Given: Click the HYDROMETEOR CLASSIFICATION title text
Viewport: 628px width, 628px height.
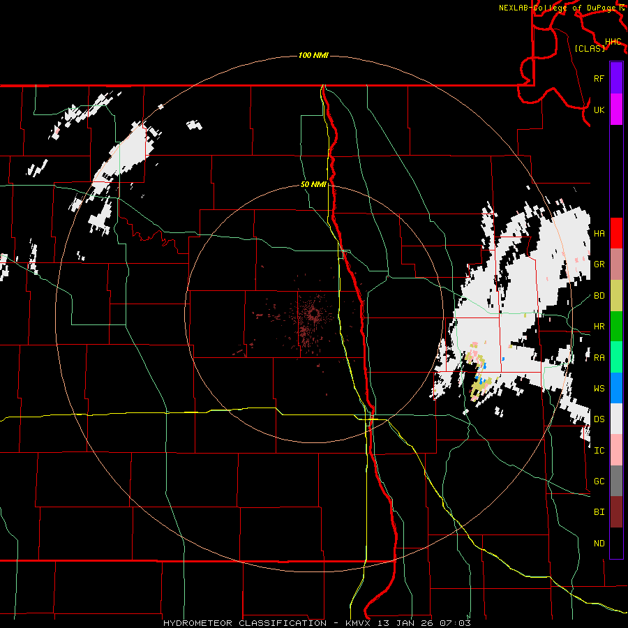Looking at the screenshot, I should tap(245, 623).
